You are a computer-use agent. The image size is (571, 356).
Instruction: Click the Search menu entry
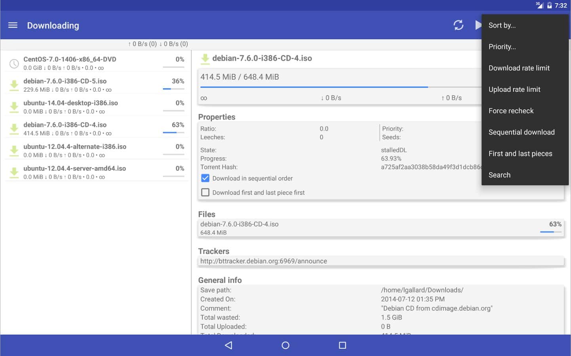coord(499,175)
